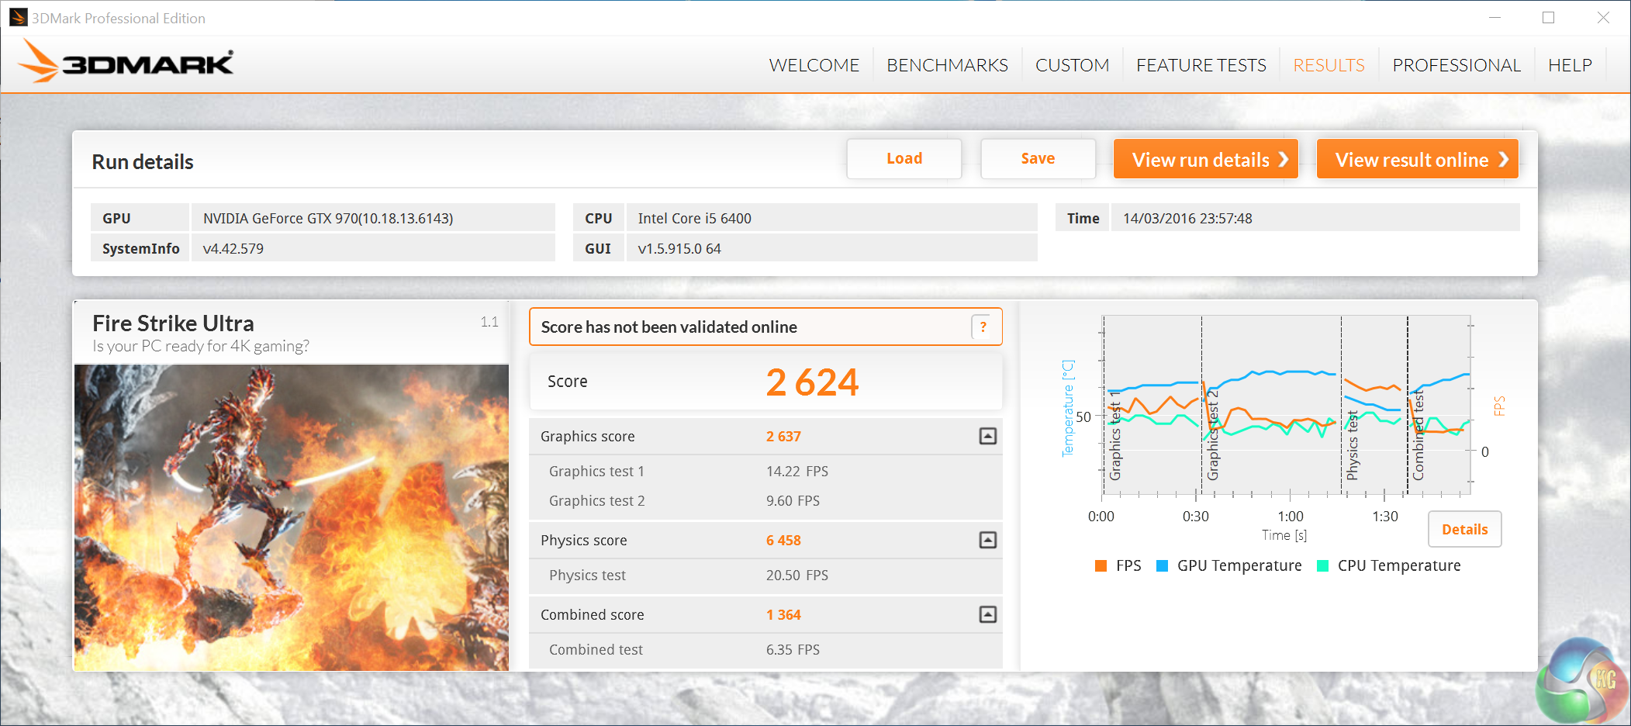Close the 3DMark window
Image resolution: width=1631 pixels, height=726 pixels.
pos(1603,17)
